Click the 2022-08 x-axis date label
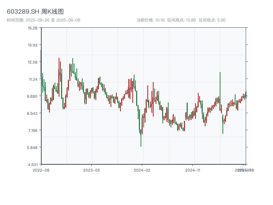The height and width of the screenshot is (205, 273). 41,170
